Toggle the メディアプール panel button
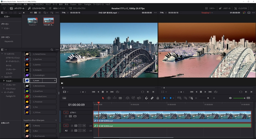The height and width of the screenshot is (139, 256). [17, 8]
